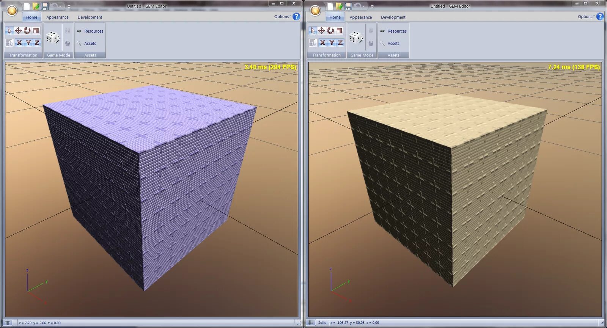Select the move tool in left editor
This screenshot has height=328, width=607.
click(x=18, y=31)
